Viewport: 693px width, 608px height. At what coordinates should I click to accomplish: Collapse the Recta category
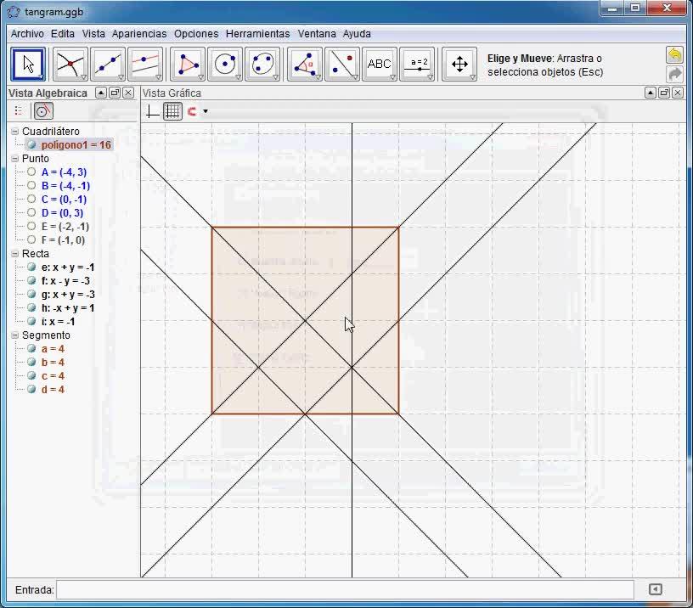tap(15, 254)
